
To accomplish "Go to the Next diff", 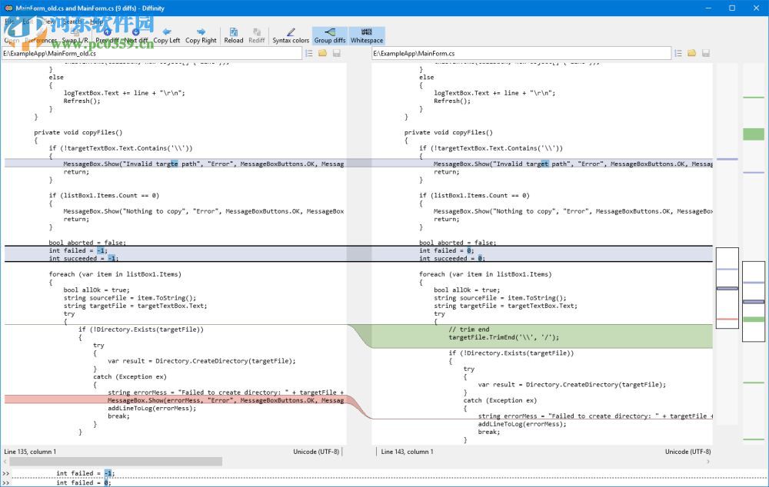I will (135, 35).
